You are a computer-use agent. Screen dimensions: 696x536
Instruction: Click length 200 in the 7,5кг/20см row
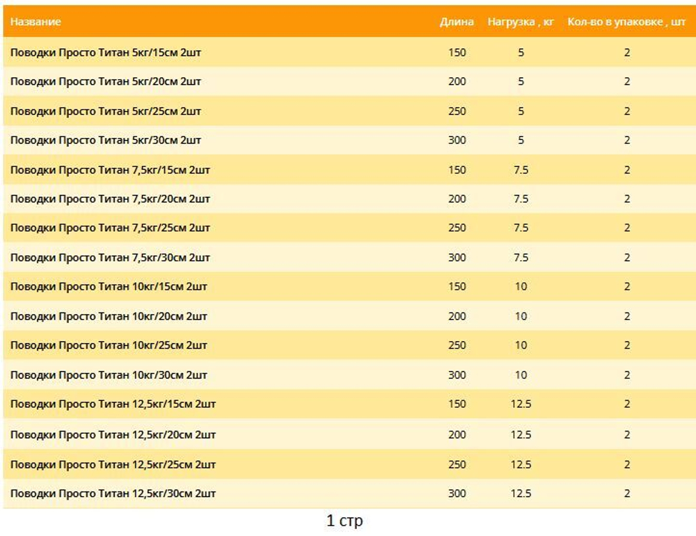point(457,198)
